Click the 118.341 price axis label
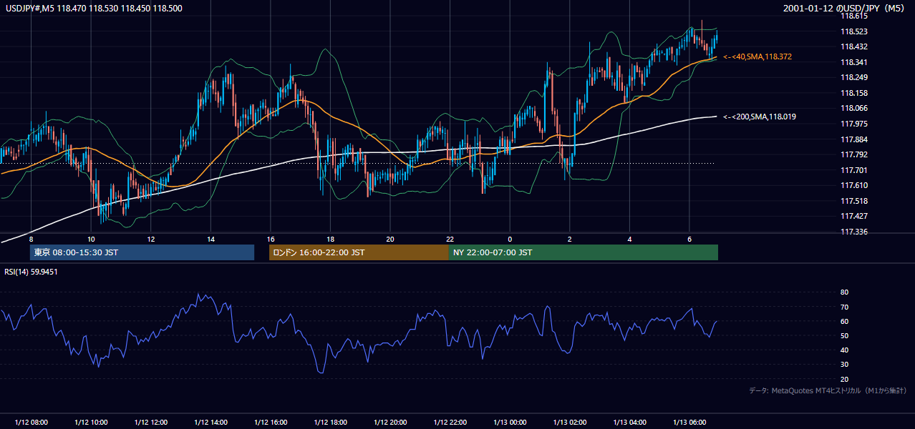915x429 pixels. click(853, 62)
